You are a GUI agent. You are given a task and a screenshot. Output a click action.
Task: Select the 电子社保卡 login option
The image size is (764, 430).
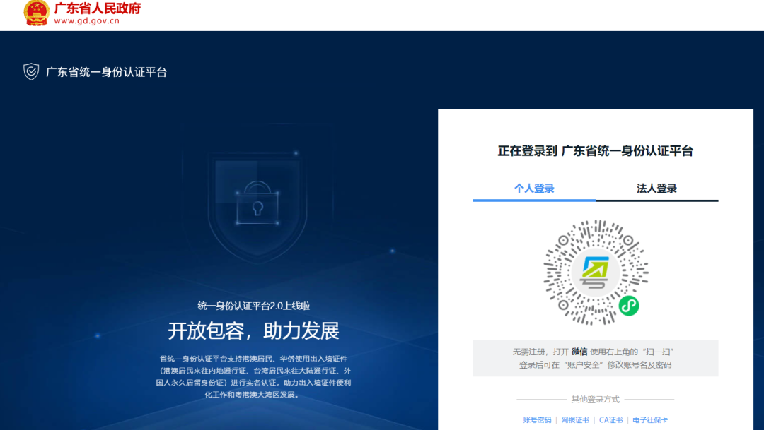click(x=650, y=420)
